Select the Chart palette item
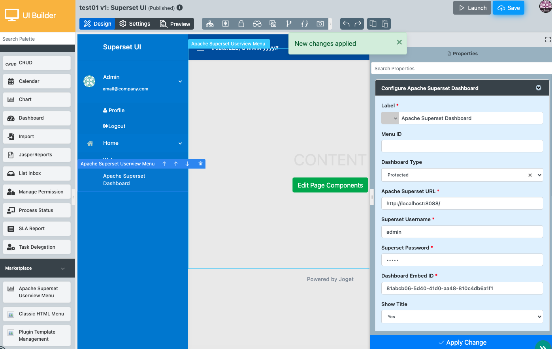Image resolution: width=552 pixels, height=349 pixels. tap(37, 99)
